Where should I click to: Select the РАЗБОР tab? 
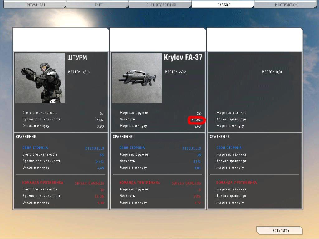pos(223,5)
